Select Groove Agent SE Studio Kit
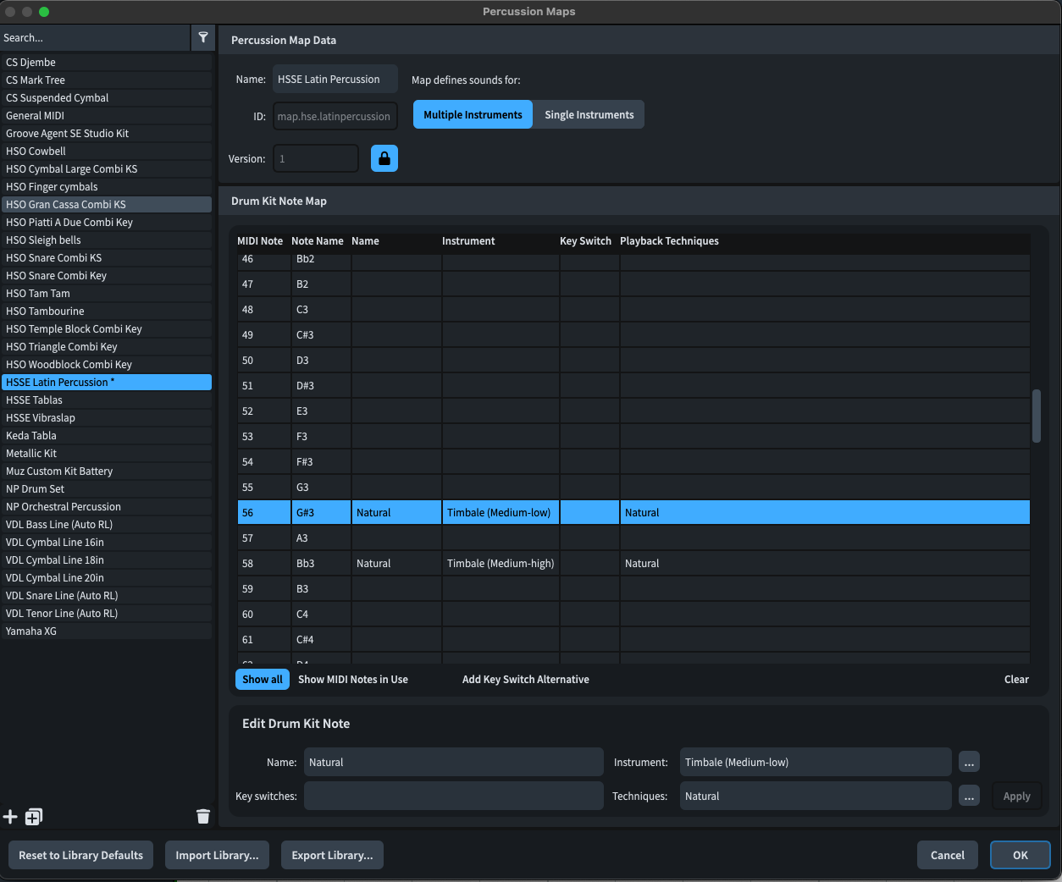1062x882 pixels. [106, 133]
